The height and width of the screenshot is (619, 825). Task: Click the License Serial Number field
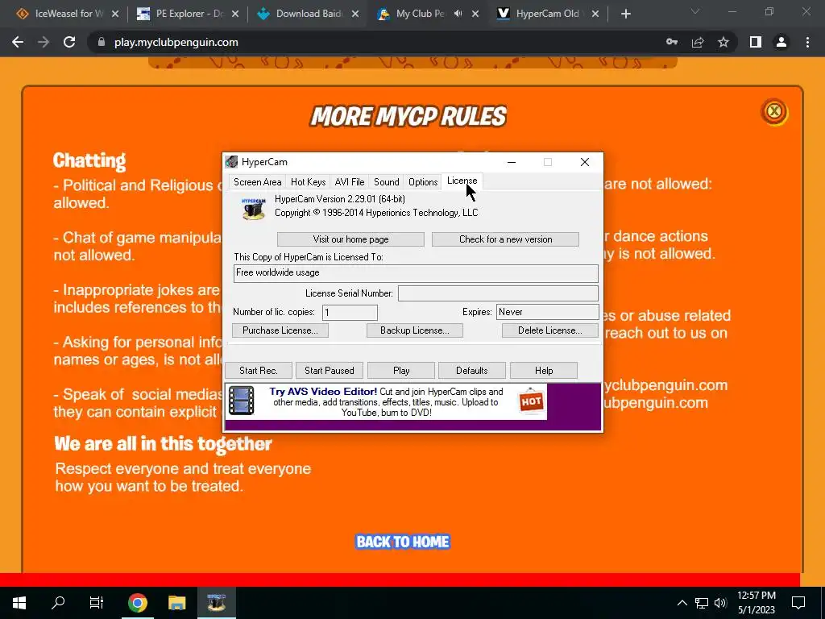tap(498, 293)
